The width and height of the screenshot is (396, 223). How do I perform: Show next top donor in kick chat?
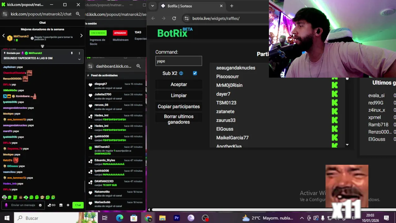(81, 36)
